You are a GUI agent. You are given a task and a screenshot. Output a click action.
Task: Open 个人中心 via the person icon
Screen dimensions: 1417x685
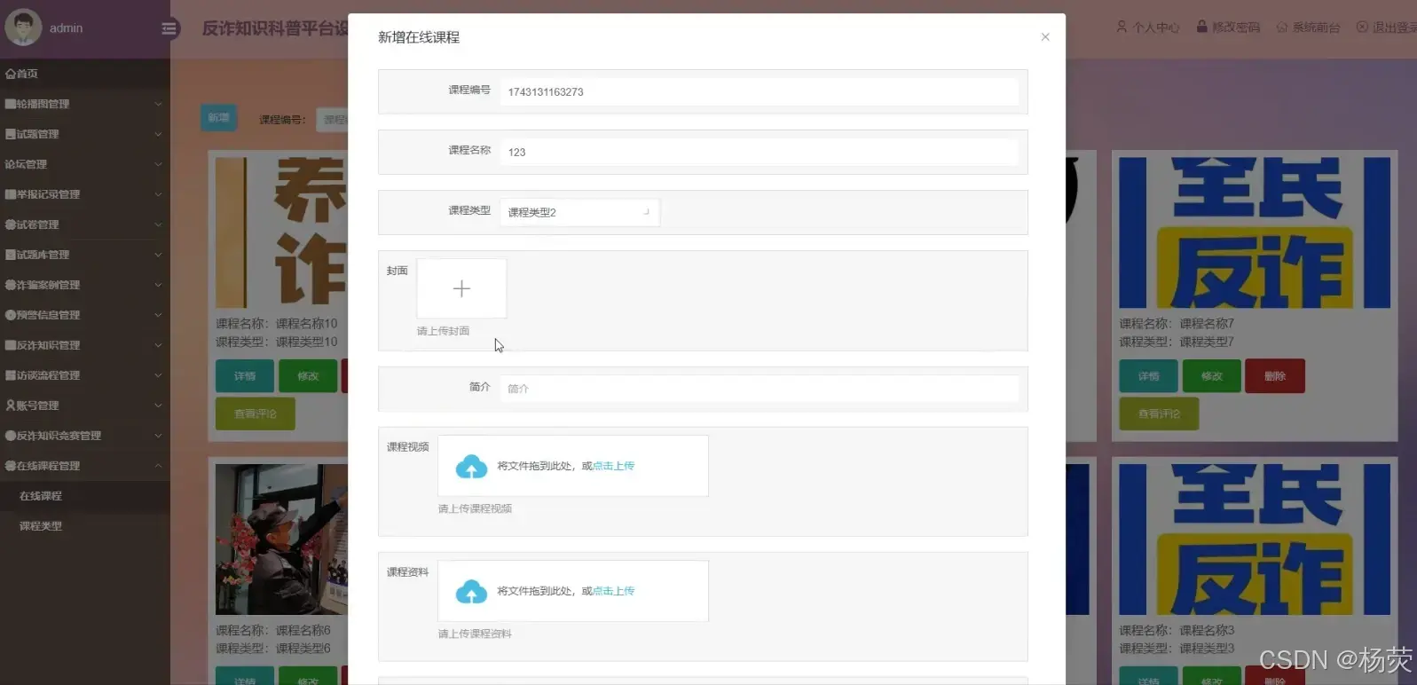pos(1122,27)
